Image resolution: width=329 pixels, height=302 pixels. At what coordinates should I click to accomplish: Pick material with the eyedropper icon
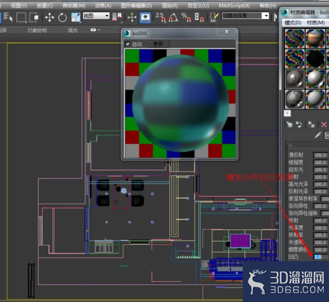point(318,135)
